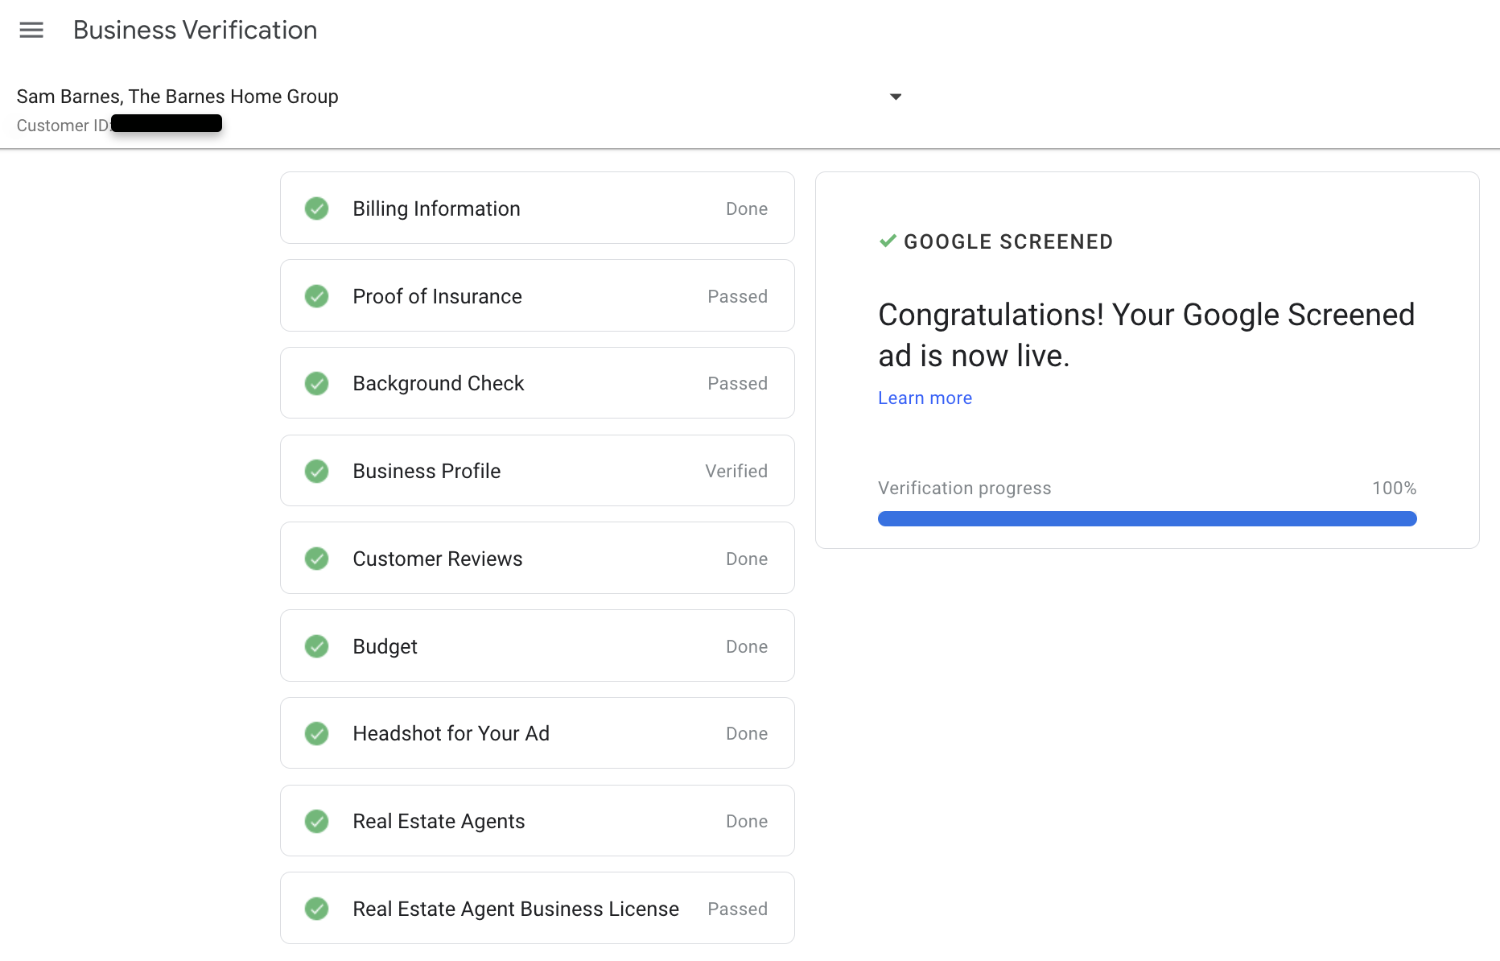Click the Business Verification page title
This screenshot has width=1500, height=961.
[x=195, y=30]
